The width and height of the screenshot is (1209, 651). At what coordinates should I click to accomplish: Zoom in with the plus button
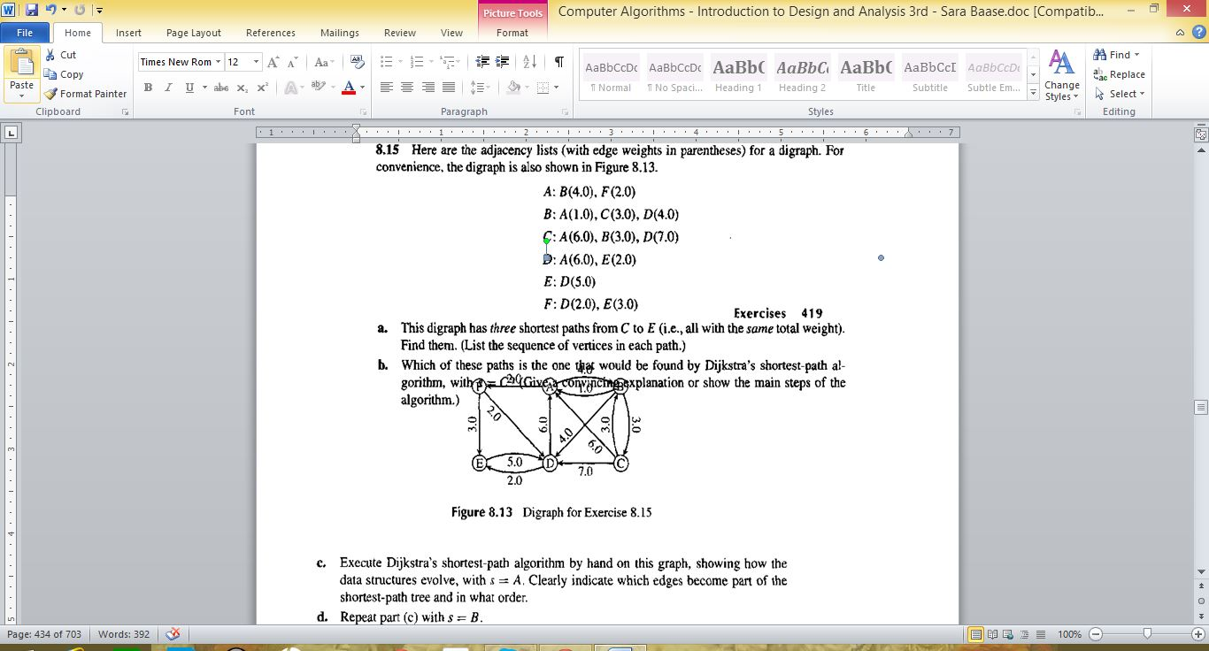coord(1198,634)
